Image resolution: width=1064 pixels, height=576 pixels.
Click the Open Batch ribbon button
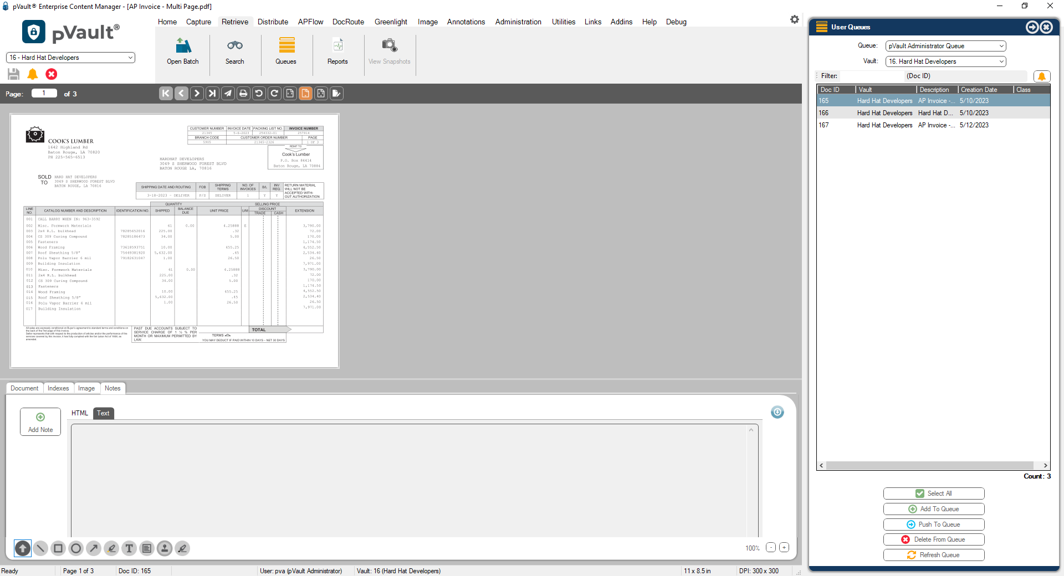coord(183,52)
